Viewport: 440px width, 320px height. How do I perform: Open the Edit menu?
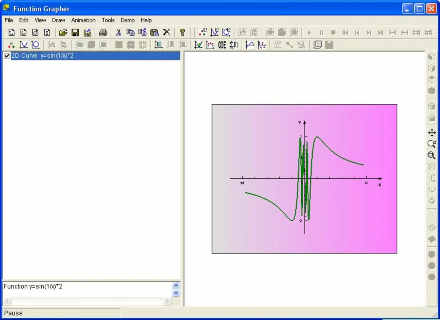[24, 20]
